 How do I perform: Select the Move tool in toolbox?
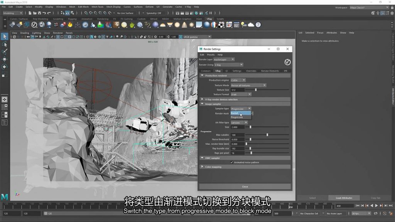click(x=5, y=59)
